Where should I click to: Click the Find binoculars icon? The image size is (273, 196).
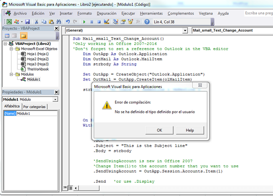[x=59, y=21]
